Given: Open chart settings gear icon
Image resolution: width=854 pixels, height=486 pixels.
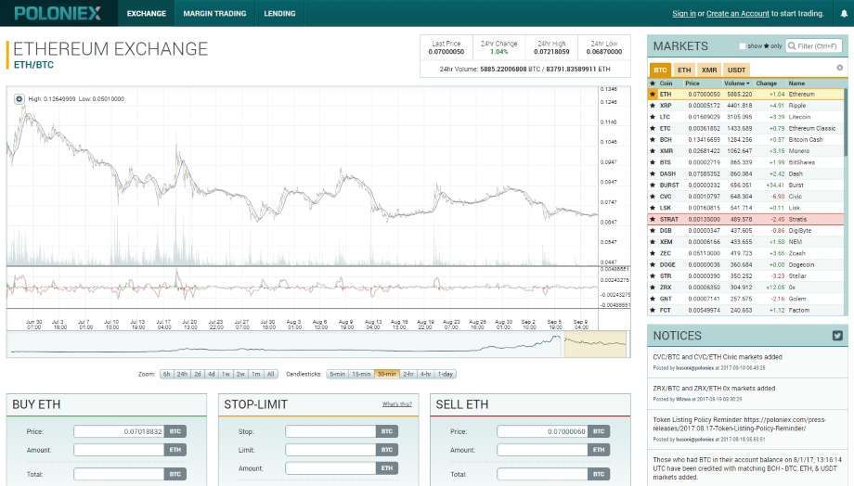Looking at the screenshot, I should click(19, 99).
